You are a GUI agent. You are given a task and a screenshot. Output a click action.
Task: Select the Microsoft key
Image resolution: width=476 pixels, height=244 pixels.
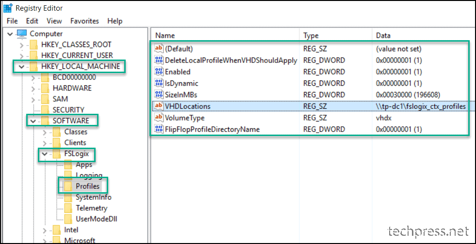point(80,240)
